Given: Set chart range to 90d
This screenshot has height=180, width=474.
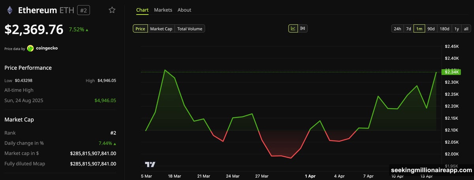Looking at the screenshot, I should [x=431, y=29].
